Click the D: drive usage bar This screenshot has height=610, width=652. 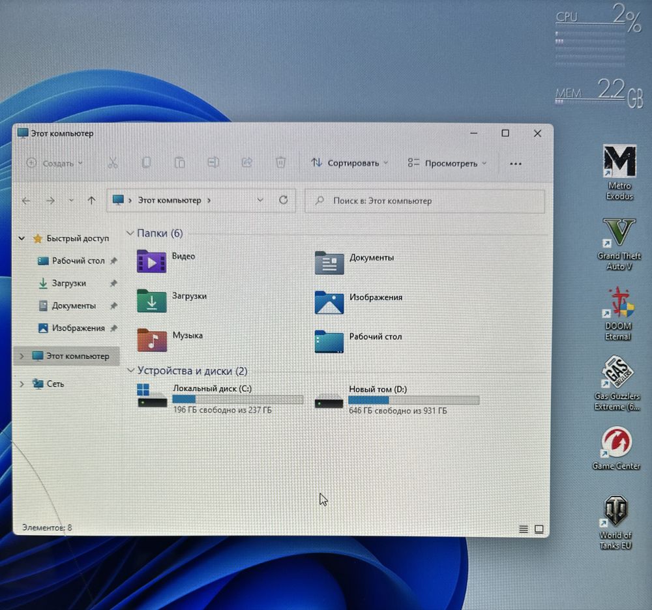[414, 400]
